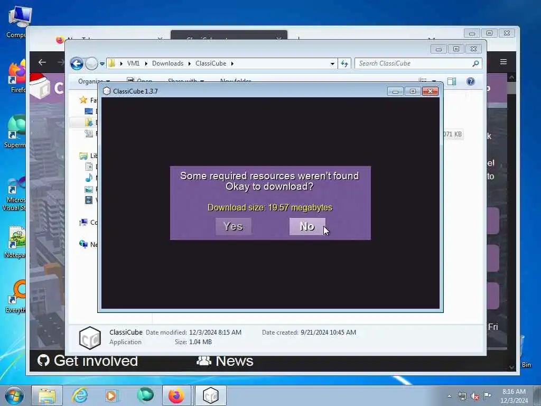This screenshot has height=406, width=541.
Task: Switch to Firefox from the taskbar
Action: pos(176,395)
